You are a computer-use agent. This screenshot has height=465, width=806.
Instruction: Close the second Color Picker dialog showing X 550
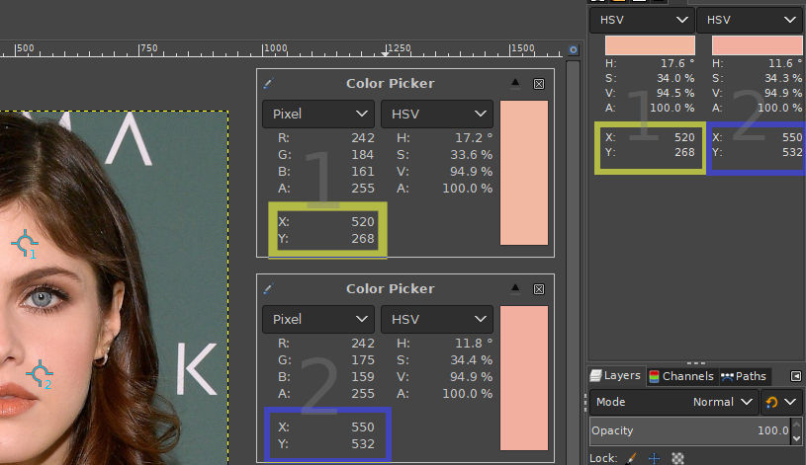pyautogui.click(x=539, y=289)
